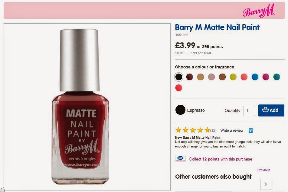The image size is (288, 192).
Task: Pick the lime yellow-green colour swatch
Action: pos(233,77)
